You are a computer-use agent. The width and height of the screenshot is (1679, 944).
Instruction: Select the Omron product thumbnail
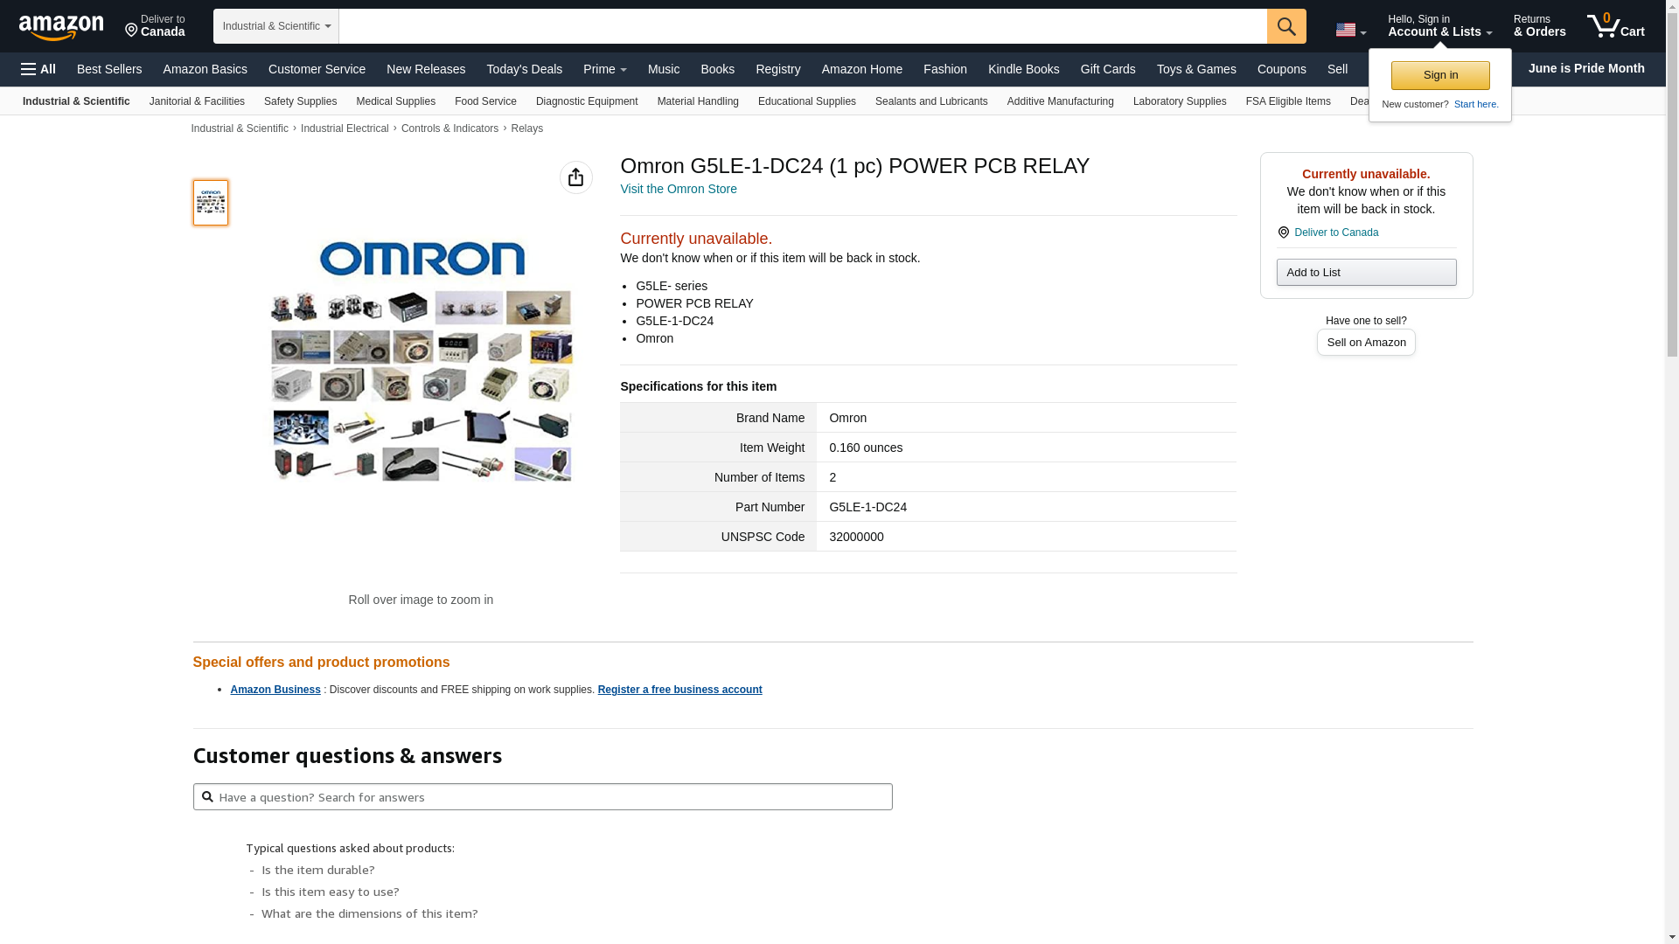(211, 203)
